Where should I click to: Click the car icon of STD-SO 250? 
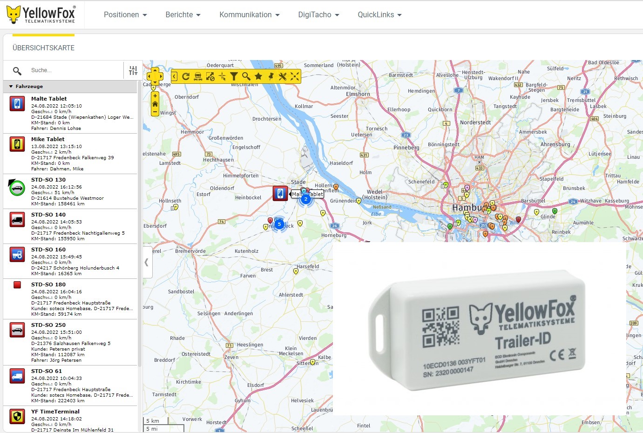click(17, 330)
